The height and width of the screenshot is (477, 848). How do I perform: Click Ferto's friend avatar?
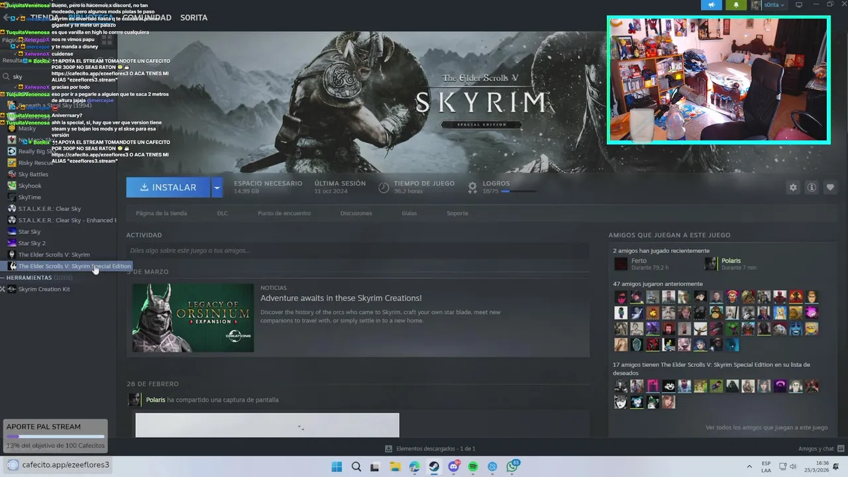(621, 264)
